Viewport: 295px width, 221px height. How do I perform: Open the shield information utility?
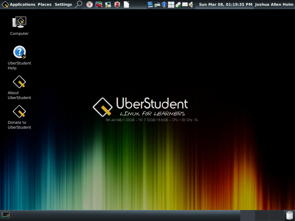pos(164,4)
